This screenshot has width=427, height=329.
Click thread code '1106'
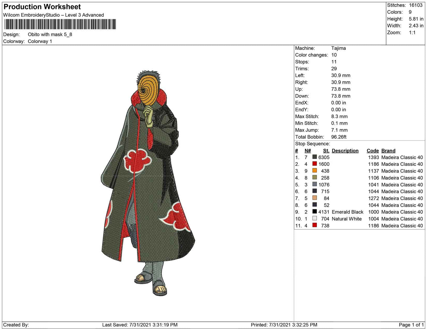(x=374, y=178)
